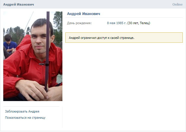Image resolution: width=186 pixels, height=132 pixels.
Task: Click the dark fishing rod in the photo
Action: (47, 51)
